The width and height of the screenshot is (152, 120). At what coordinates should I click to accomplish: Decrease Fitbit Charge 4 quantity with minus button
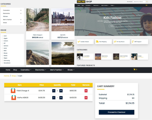tap(54, 91)
